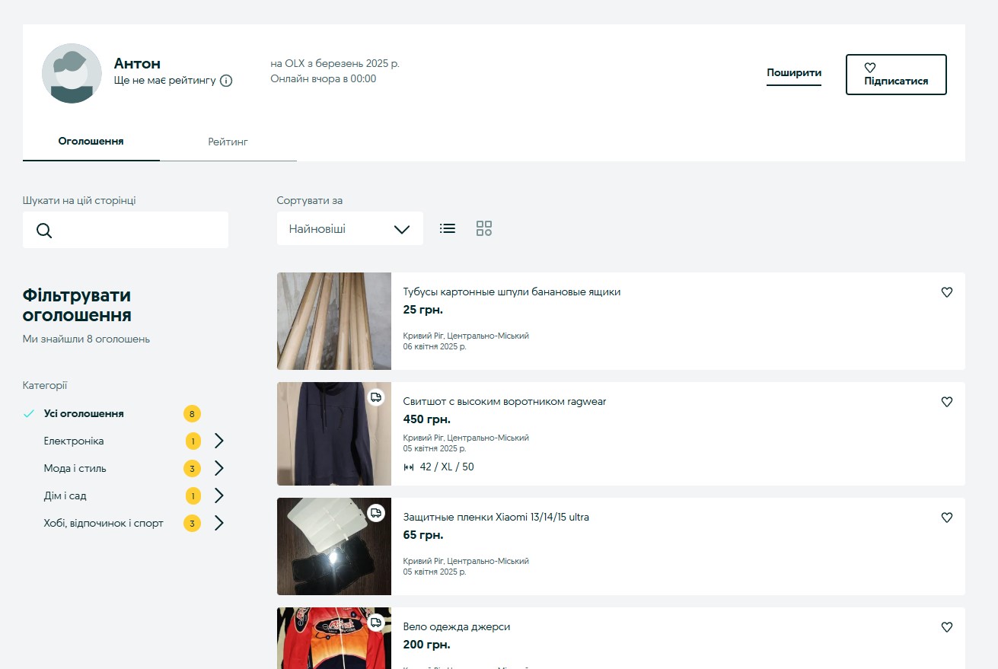Click the search magnifier icon
Image resolution: width=998 pixels, height=669 pixels.
tap(44, 231)
